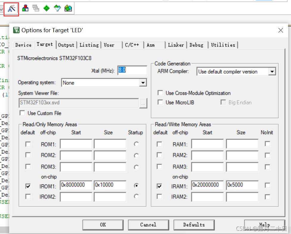This screenshot has height=234, width=291.
Task: Check the IROM2 default checkbox
Action: pos(28,196)
